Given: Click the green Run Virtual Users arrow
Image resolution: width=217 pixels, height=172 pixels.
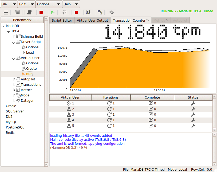Looking at the screenshot, I should click(53, 12).
